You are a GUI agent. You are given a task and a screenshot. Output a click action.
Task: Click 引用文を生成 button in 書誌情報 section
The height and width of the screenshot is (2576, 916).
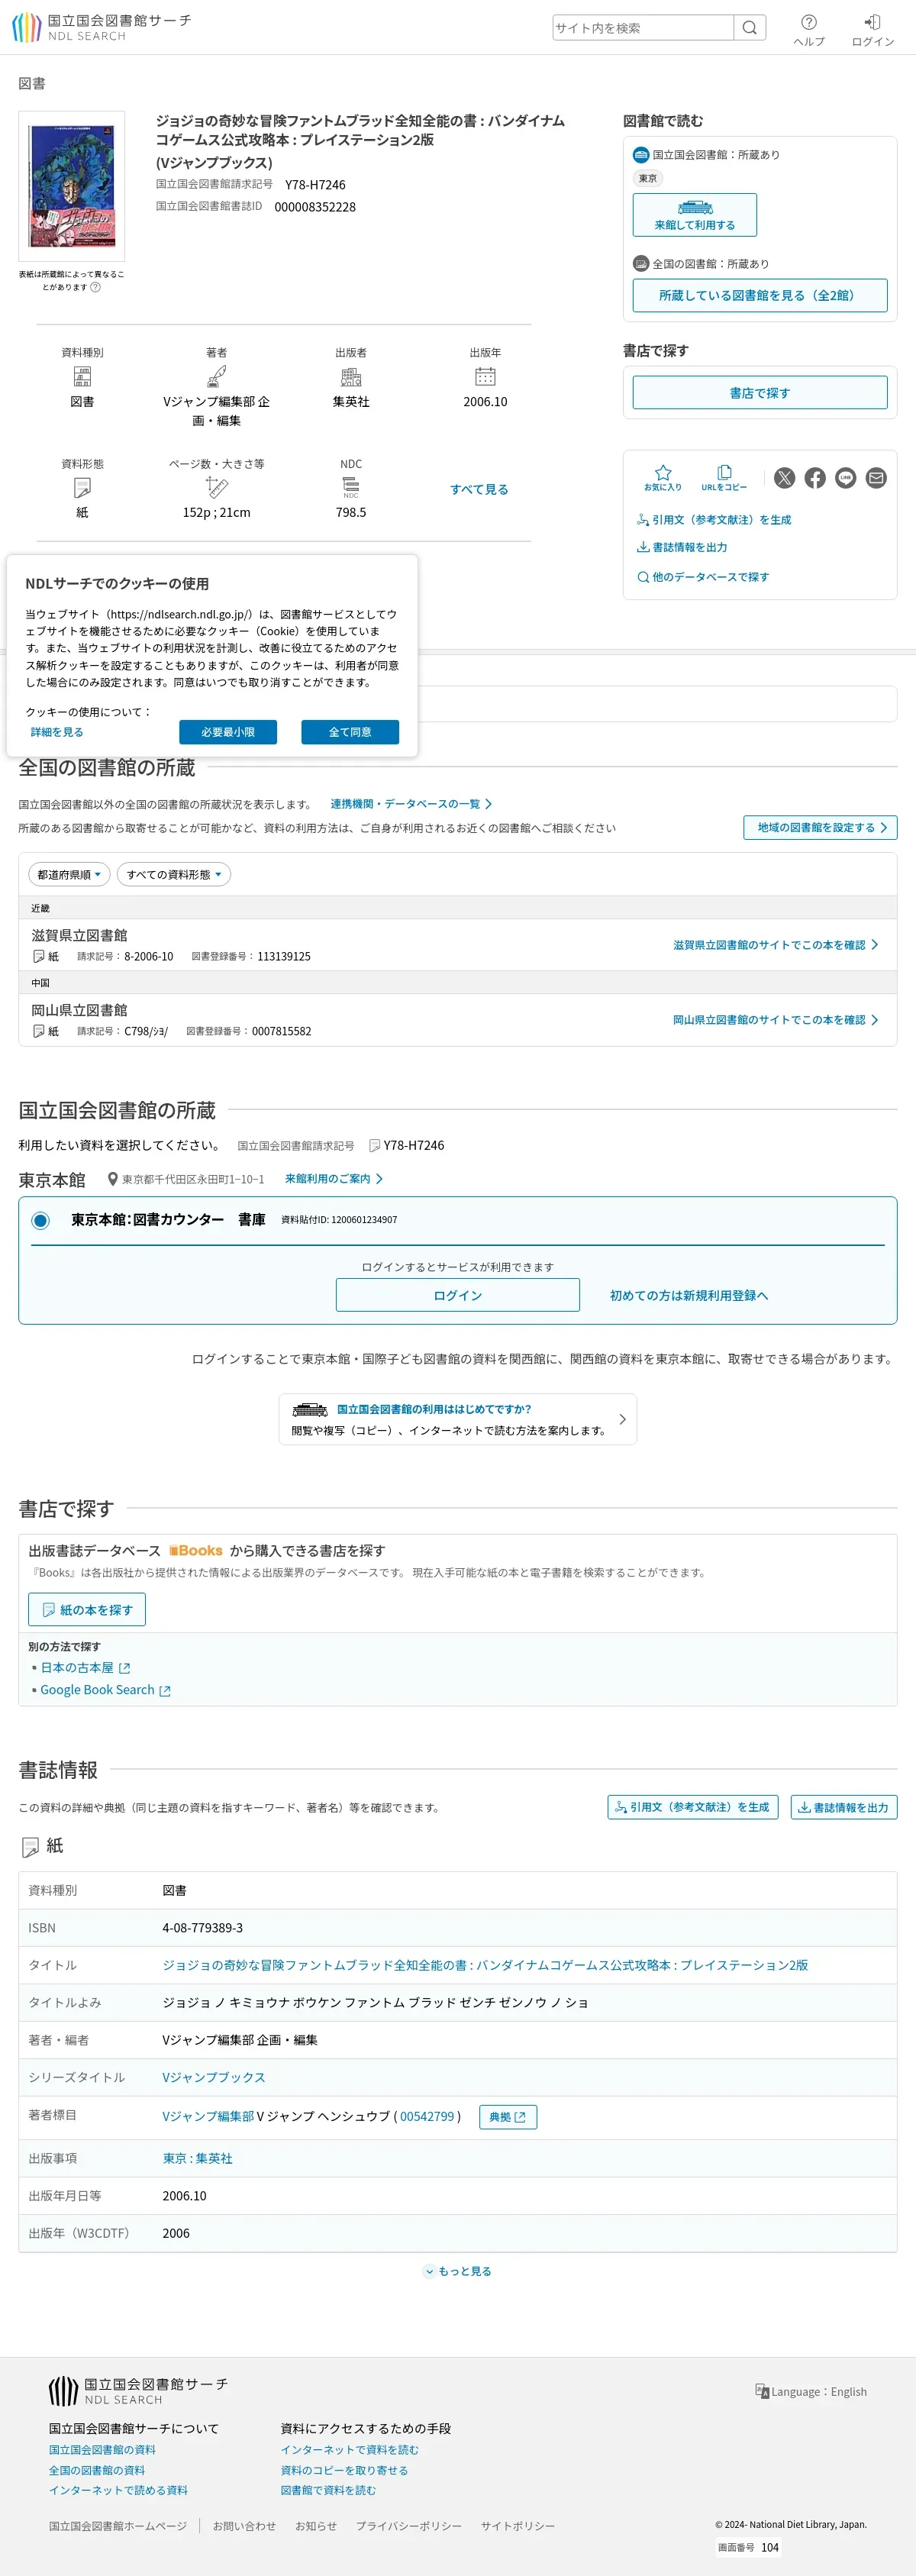pos(693,1807)
